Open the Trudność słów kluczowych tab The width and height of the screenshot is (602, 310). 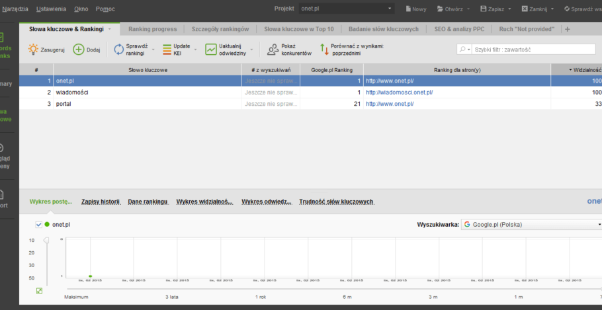point(336,202)
